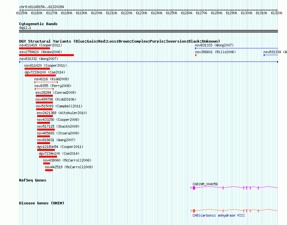Click the 61150k ruler position
Screen dimensions: 287x225
pyautogui.click(x=22, y=13)
